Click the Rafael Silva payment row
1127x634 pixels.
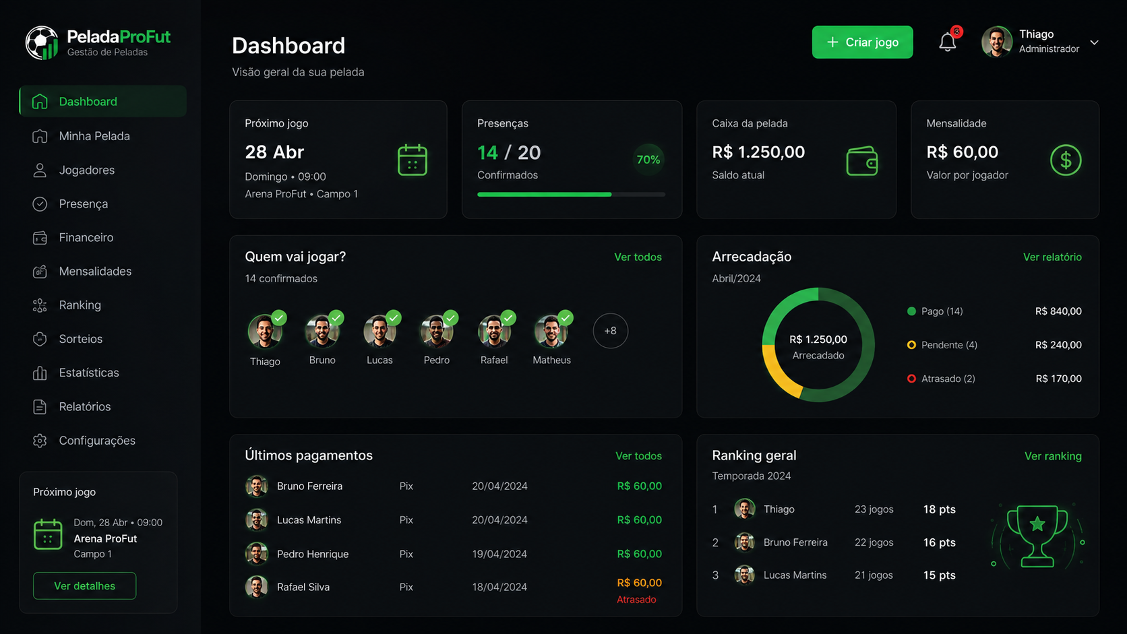tap(454, 588)
